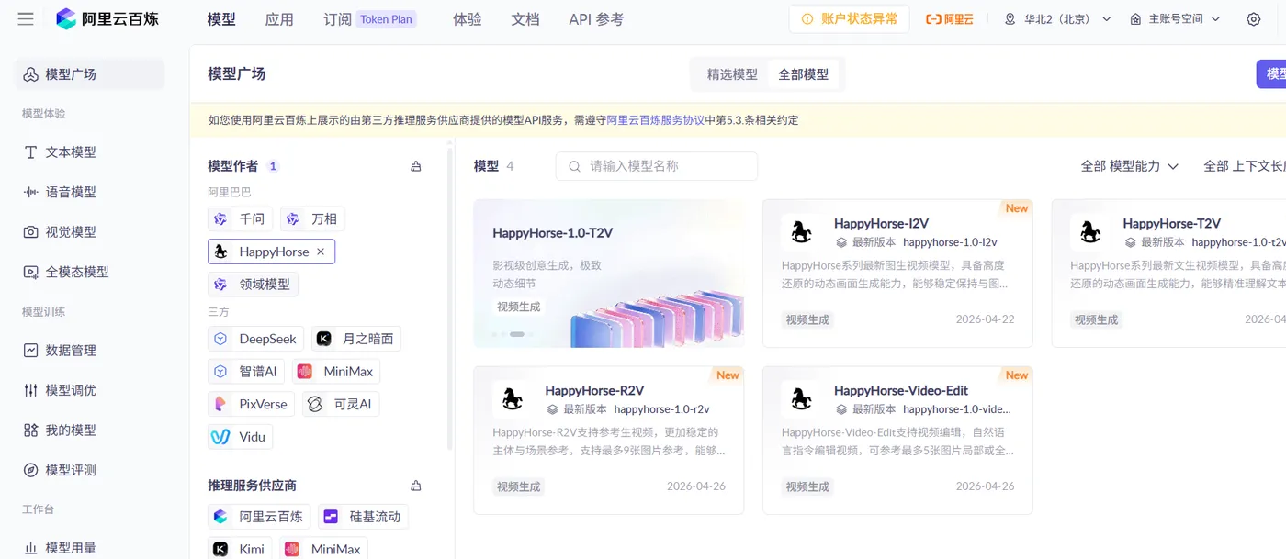Filter provider by 硅基流动 chip
Viewport: 1286px width, 559px height.
point(363,517)
